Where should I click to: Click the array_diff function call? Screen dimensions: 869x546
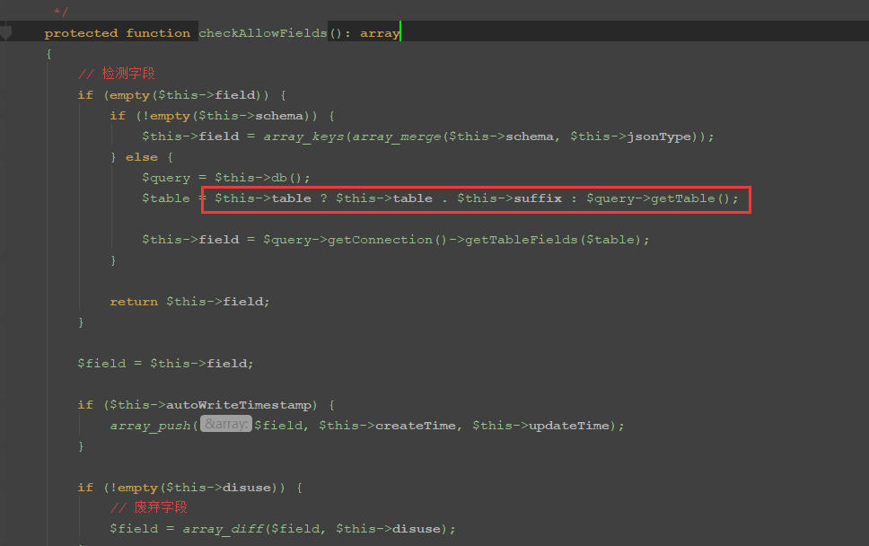[x=224, y=529]
